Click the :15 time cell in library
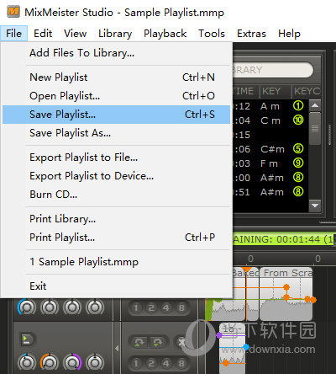 coord(242,135)
